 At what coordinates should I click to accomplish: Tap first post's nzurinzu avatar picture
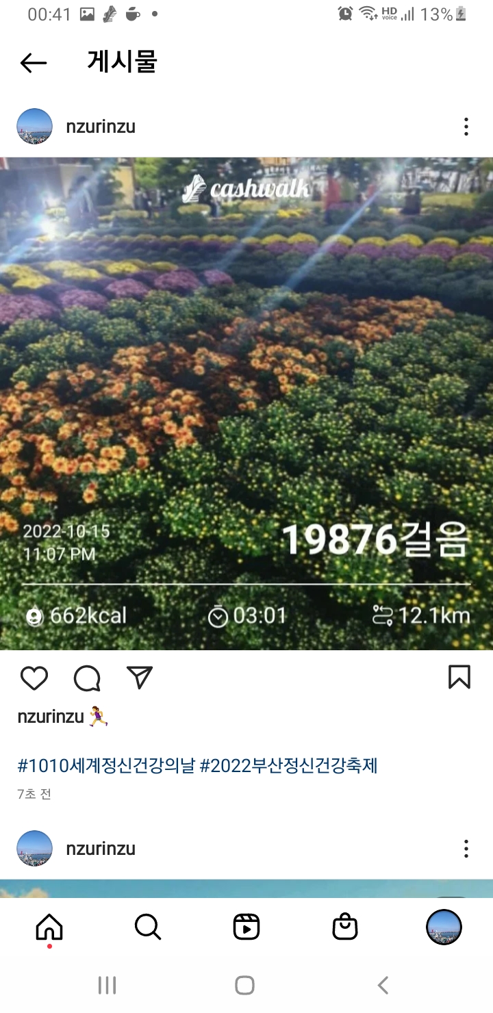[34, 127]
